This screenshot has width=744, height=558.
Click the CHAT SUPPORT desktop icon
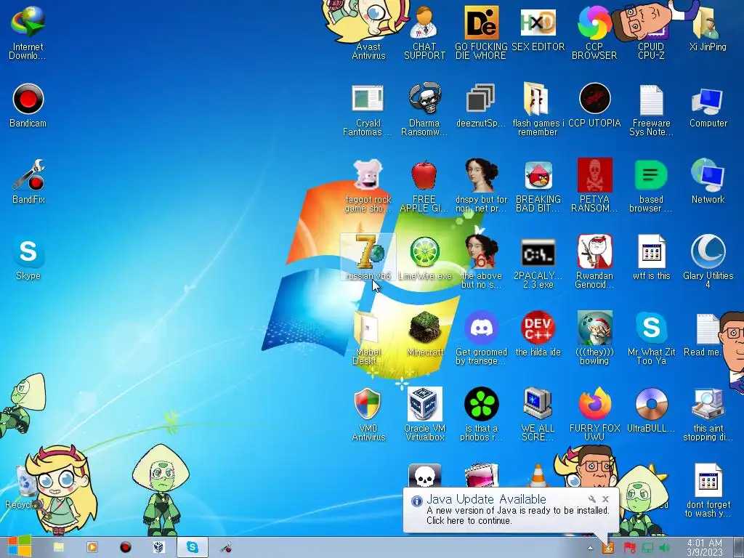(424, 33)
